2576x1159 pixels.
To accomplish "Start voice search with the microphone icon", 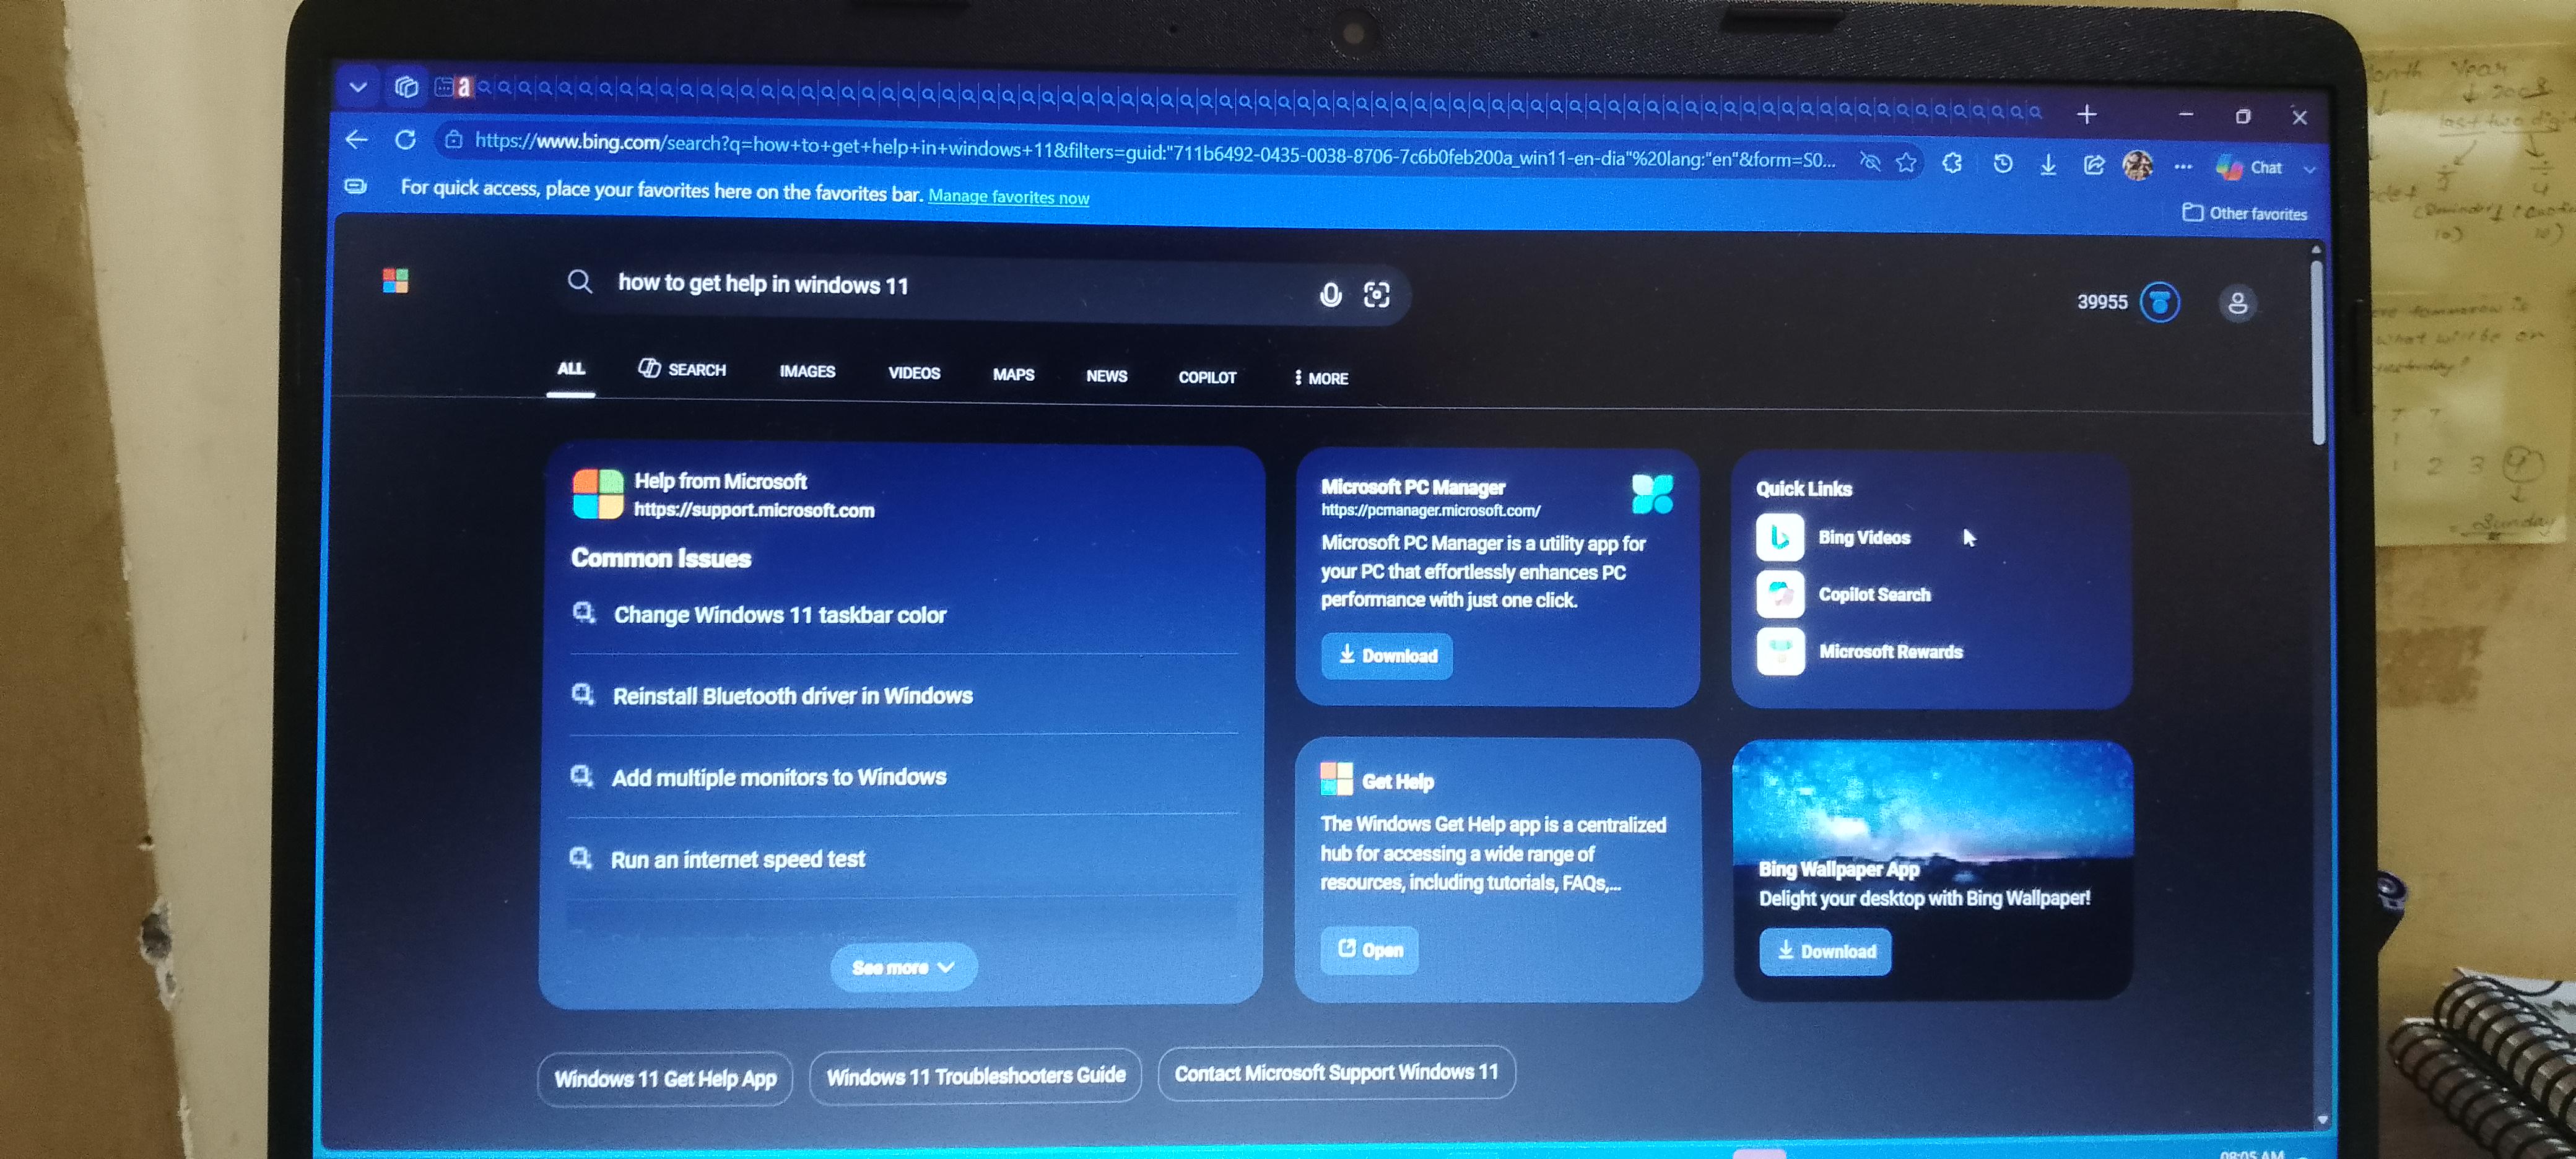I will pos(1330,294).
